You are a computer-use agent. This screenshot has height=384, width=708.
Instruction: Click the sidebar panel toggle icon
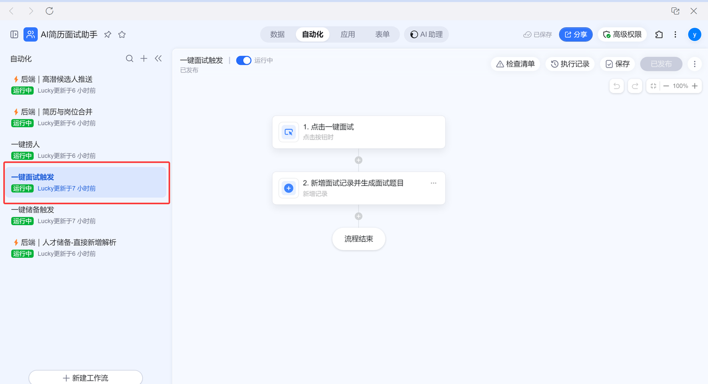tap(14, 34)
